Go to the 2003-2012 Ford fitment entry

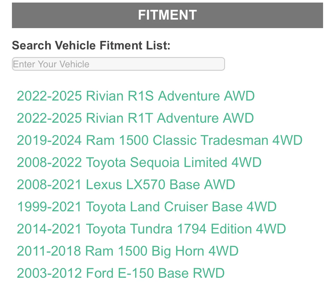click(121, 273)
